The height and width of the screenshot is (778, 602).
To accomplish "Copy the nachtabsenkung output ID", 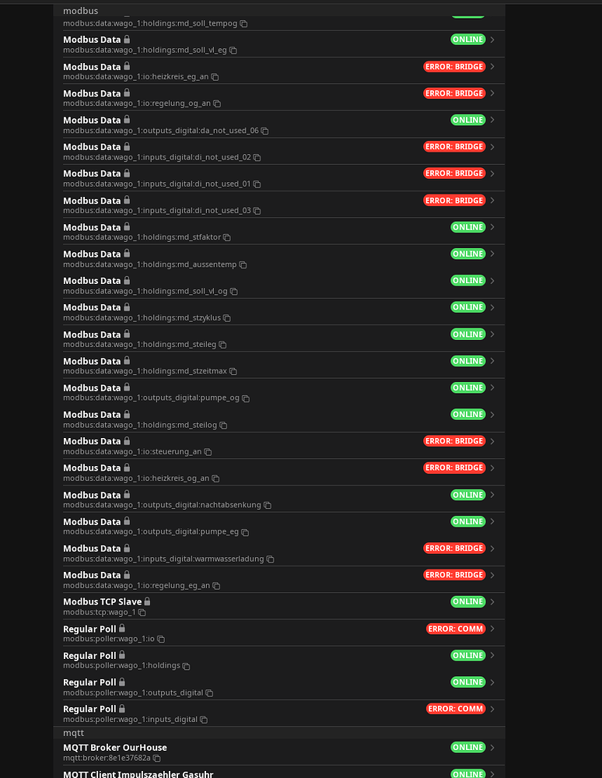I will click(x=267, y=505).
